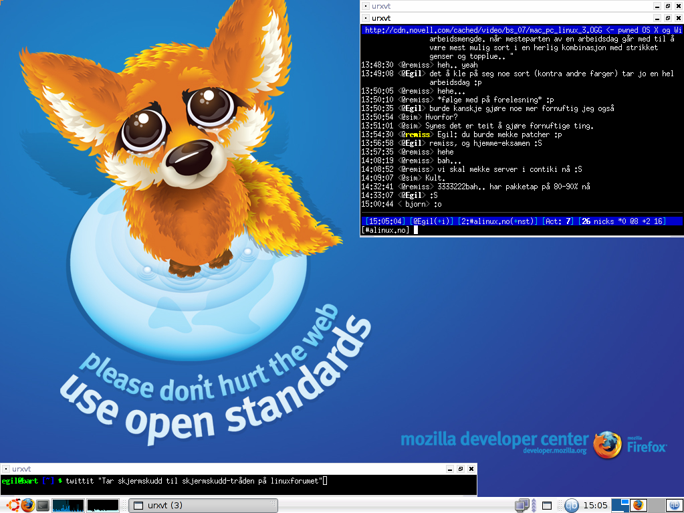Image resolution: width=684 pixels, height=513 pixels.
Task: Open the white-line system monitor graph
Action: (x=103, y=506)
